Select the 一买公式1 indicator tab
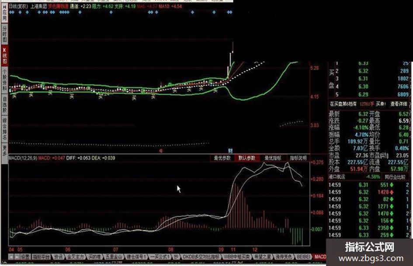413x266 pixels. 160,256
